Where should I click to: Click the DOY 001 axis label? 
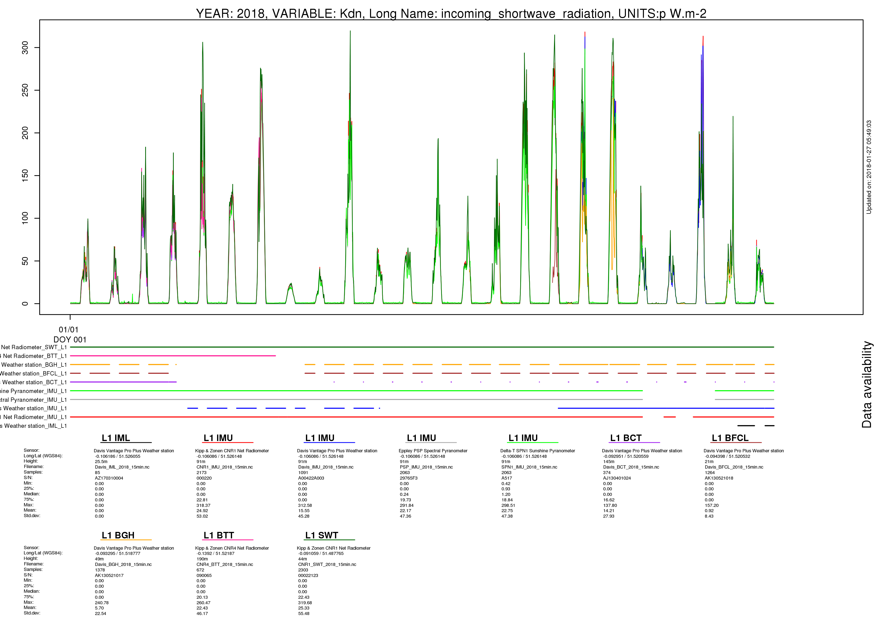click(70, 340)
